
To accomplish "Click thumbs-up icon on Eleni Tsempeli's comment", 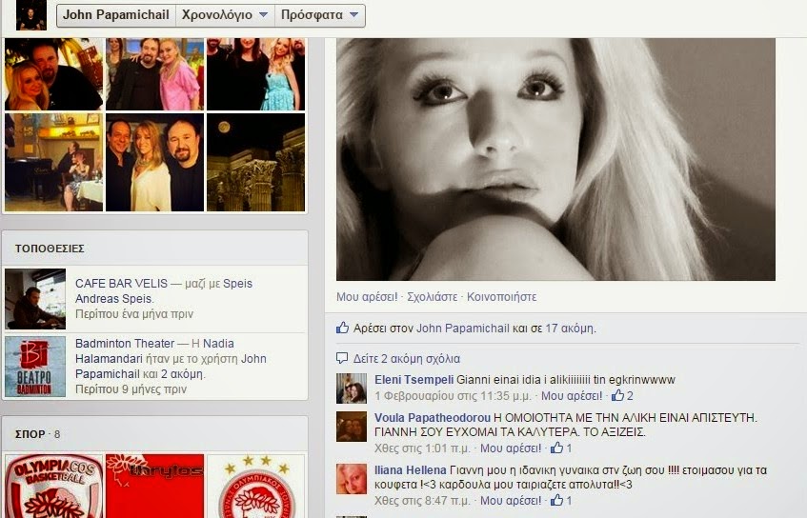I will [x=618, y=395].
